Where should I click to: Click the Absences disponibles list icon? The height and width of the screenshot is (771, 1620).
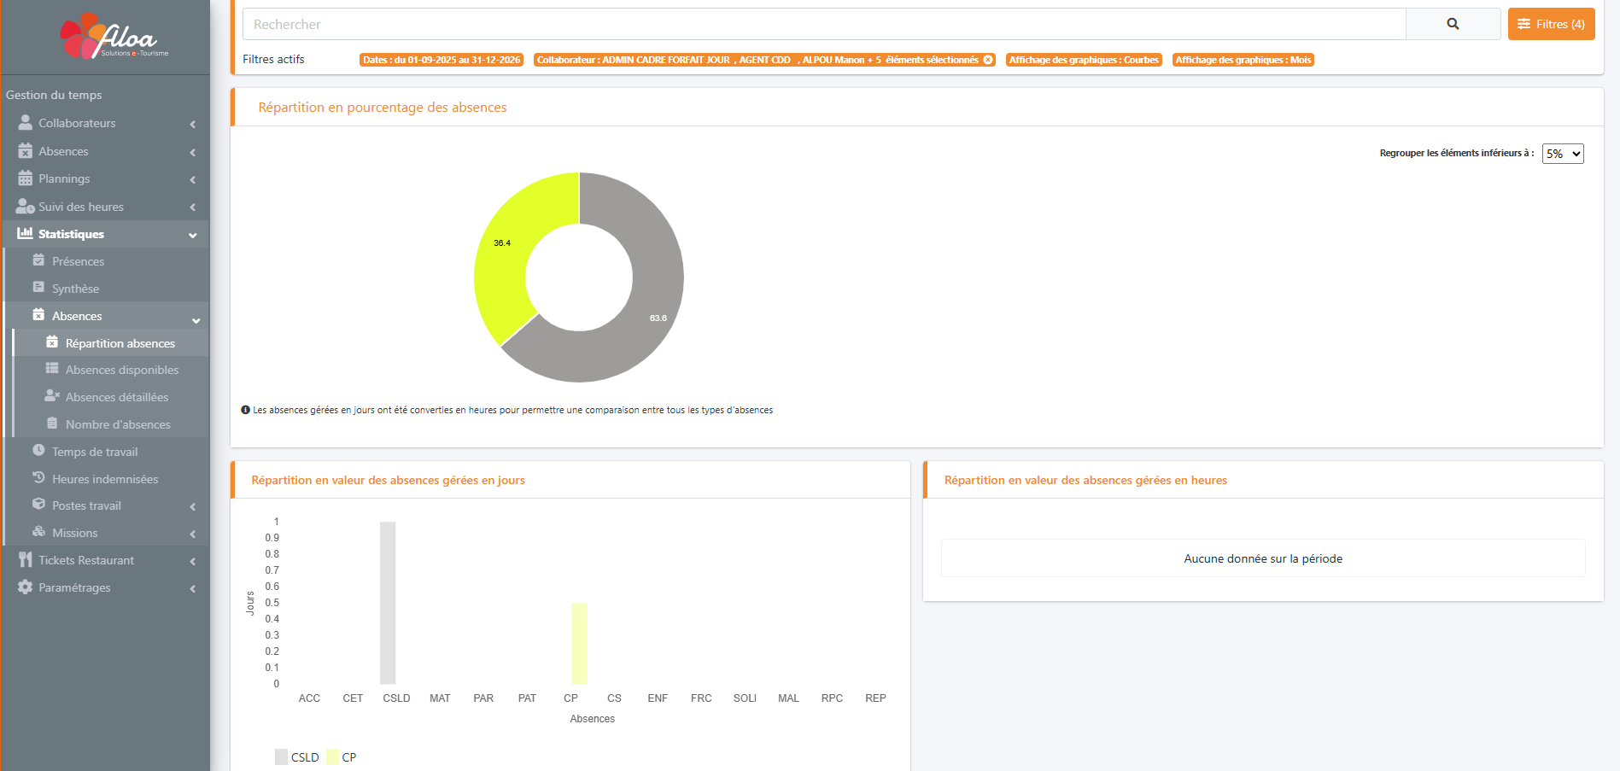pos(52,369)
